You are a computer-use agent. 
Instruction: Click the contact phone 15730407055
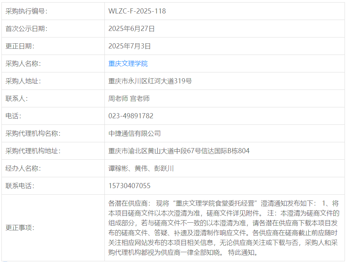pyautogui.click(x=130, y=186)
